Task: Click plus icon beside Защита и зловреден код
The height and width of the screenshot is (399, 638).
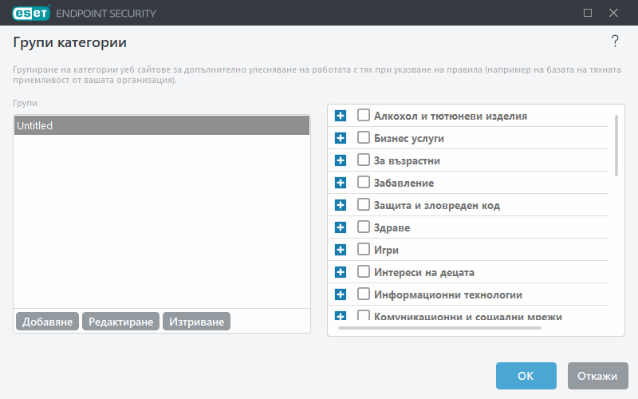Action: click(x=341, y=205)
